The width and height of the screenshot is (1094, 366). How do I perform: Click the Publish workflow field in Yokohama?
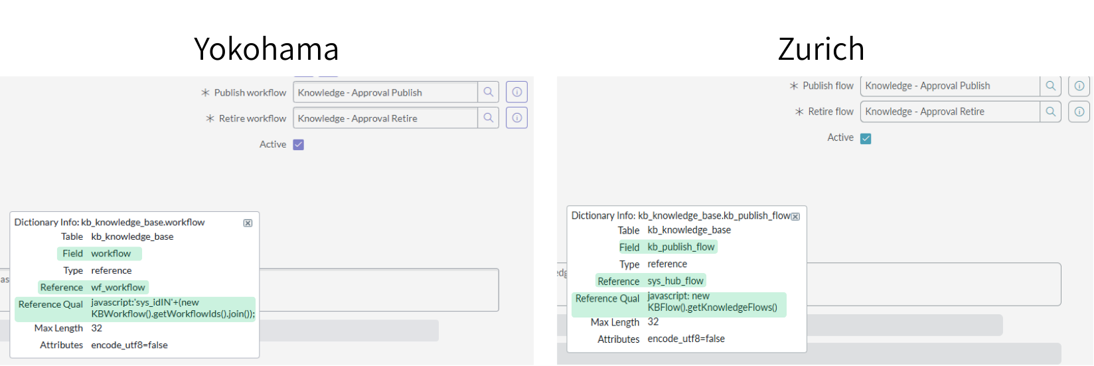click(x=386, y=92)
